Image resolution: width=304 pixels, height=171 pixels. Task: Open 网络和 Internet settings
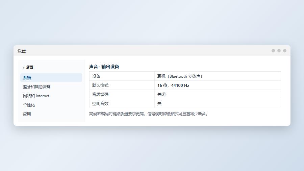51,96
